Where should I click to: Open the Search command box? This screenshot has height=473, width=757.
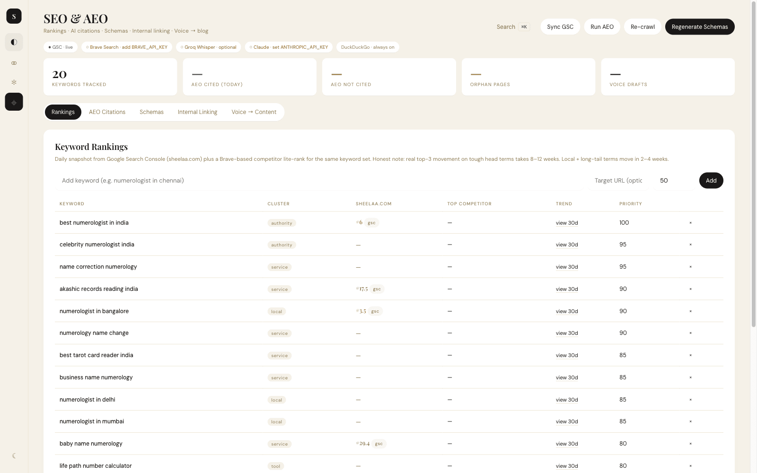(x=513, y=27)
